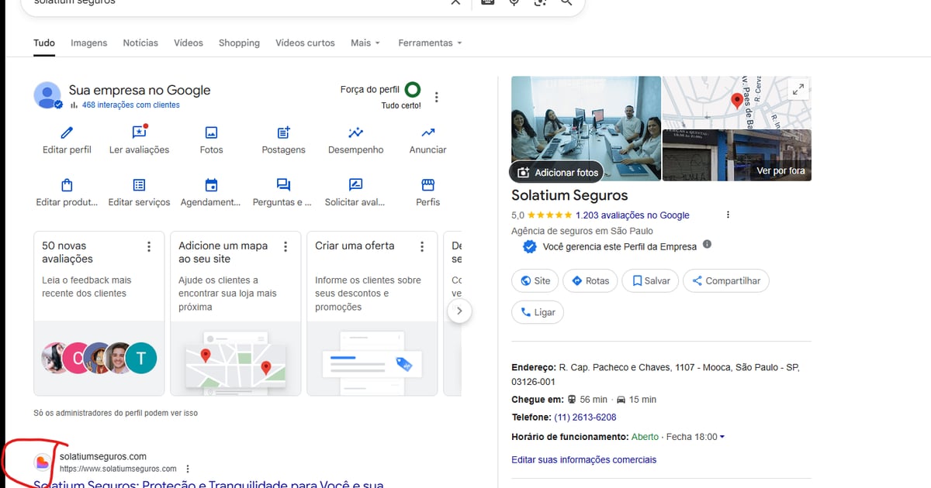The height and width of the screenshot is (488, 931).
Task: Open the Solatium Seguros search result title
Action: (x=209, y=484)
